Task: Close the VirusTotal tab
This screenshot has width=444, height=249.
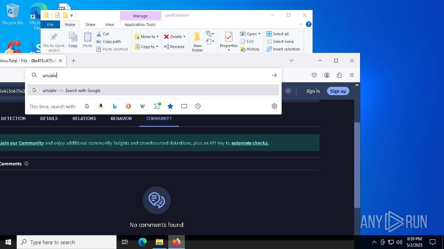Action: point(60,61)
